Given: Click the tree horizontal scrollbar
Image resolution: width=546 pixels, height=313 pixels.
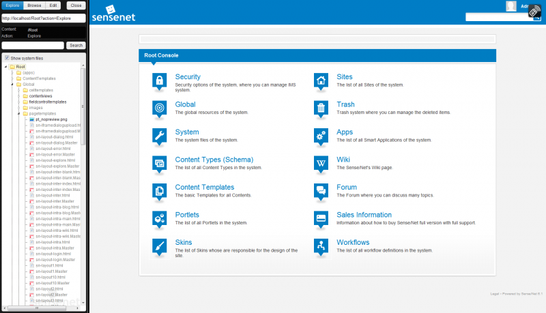Looking at the screenshot, I should click(x=37, y=308).
